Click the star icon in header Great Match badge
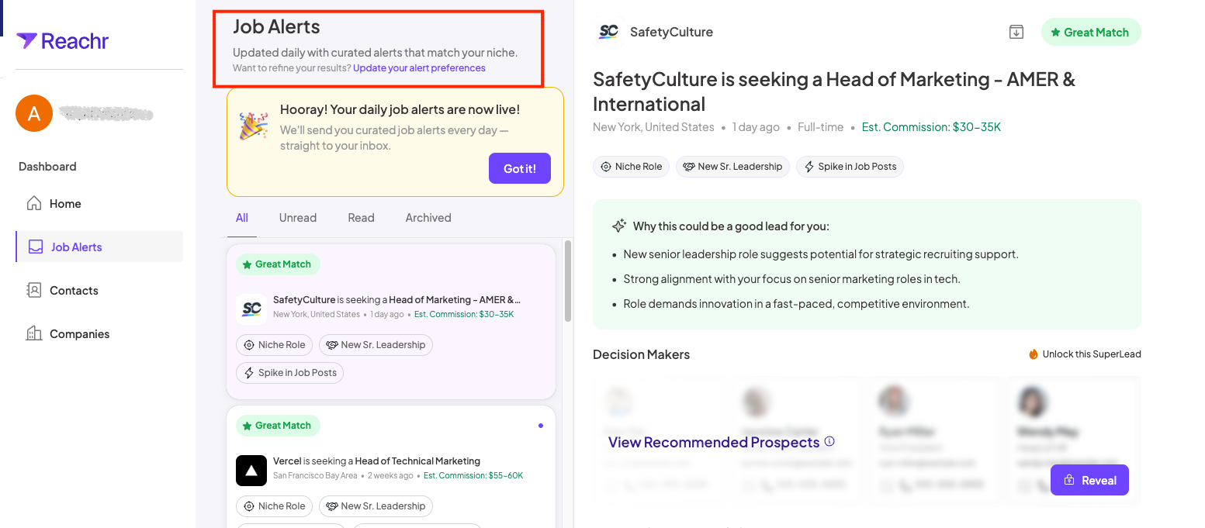The width and height of the screenshot is (1205, 528). click(1055, 33)
